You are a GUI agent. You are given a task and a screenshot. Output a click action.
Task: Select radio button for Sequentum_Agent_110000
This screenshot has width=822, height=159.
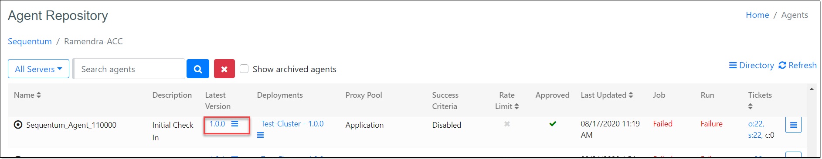tap(18, 125)
